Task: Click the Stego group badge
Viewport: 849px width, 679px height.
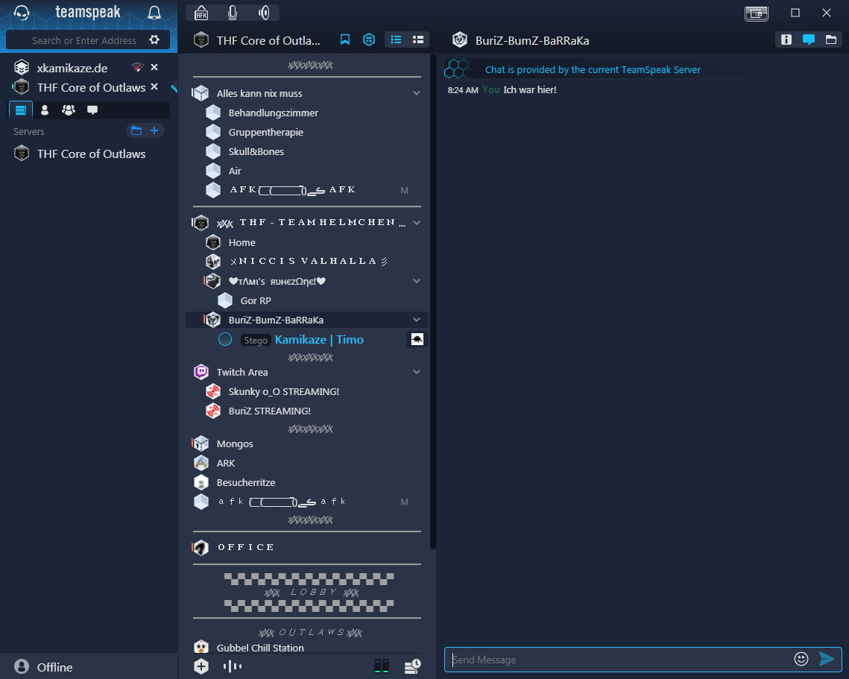Action: click(x=256, y=340)
